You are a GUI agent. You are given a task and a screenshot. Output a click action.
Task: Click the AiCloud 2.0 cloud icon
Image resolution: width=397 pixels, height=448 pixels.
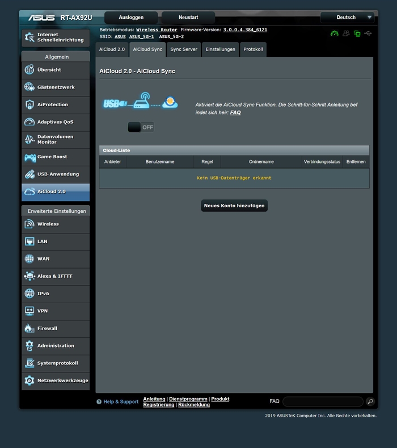pos(29,191)
